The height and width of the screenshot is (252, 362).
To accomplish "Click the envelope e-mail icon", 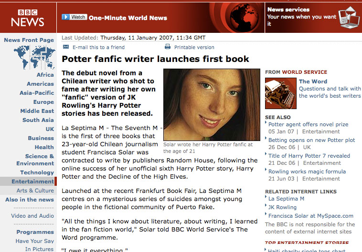I will [66, 47].
